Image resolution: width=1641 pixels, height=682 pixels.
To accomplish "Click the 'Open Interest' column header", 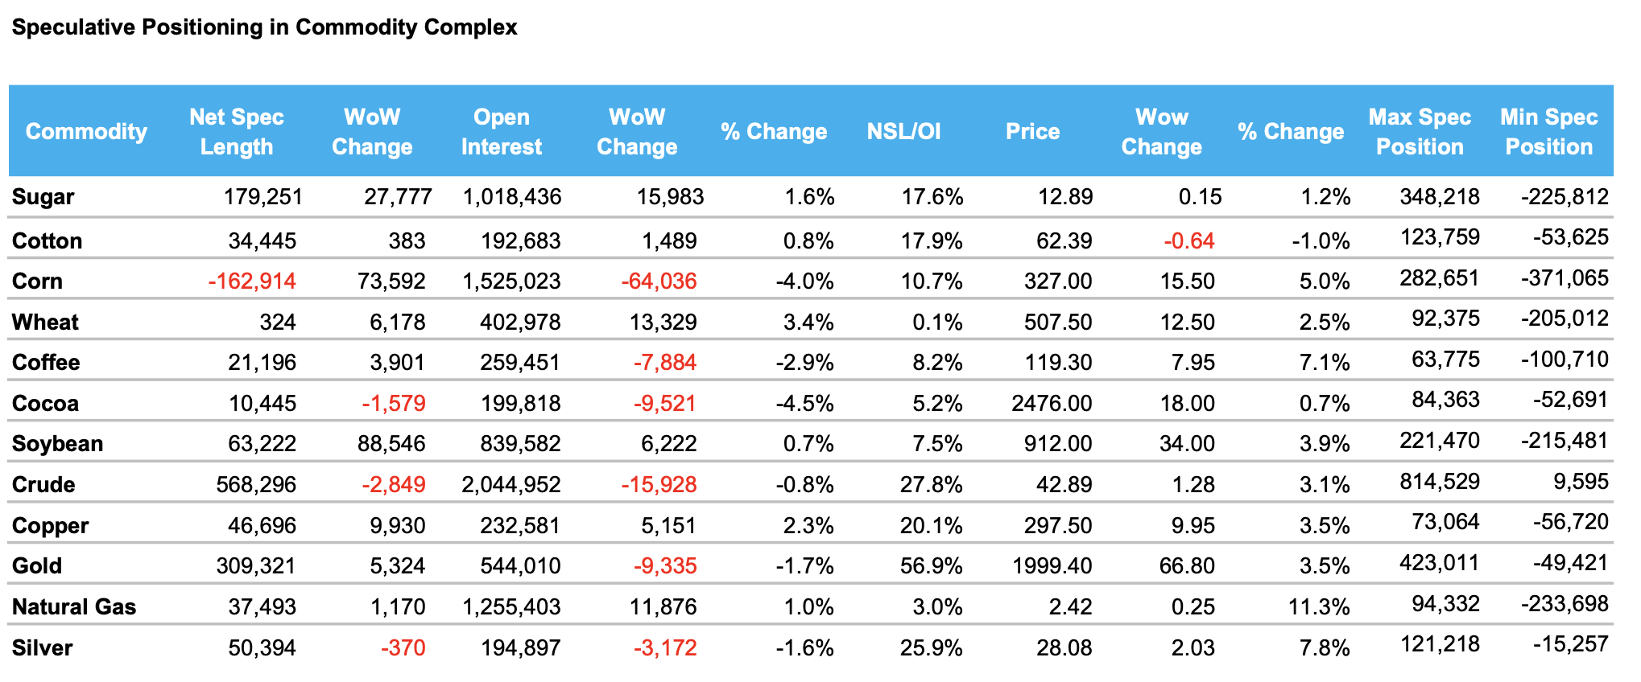I will click(x=502, y=132).
